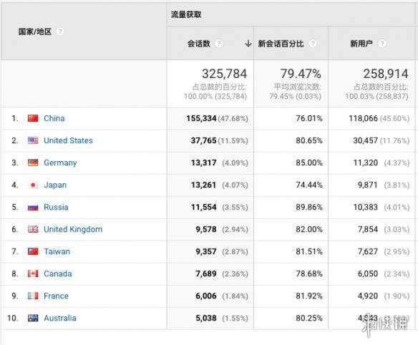Open the Russia country link

56,207
